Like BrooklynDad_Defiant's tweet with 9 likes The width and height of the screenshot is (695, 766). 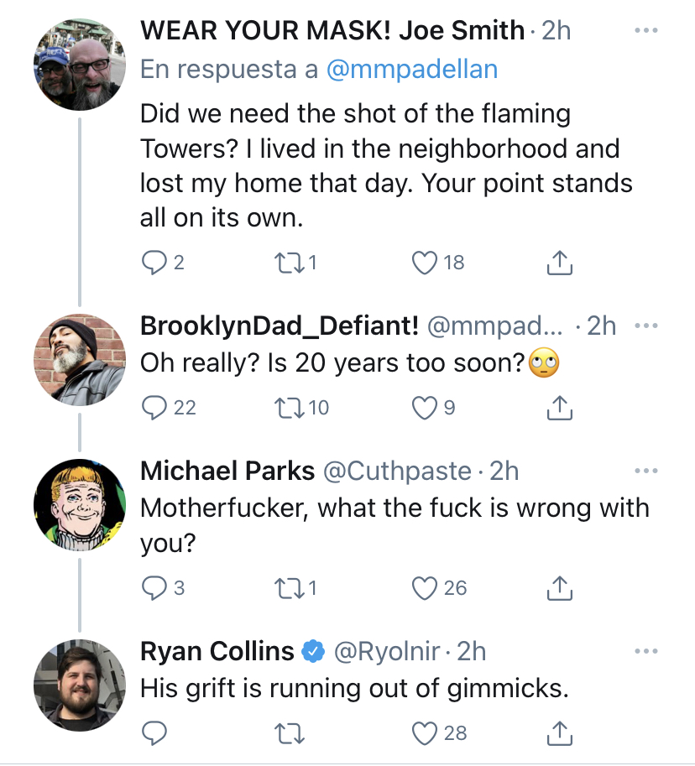(x=426, y=408)
